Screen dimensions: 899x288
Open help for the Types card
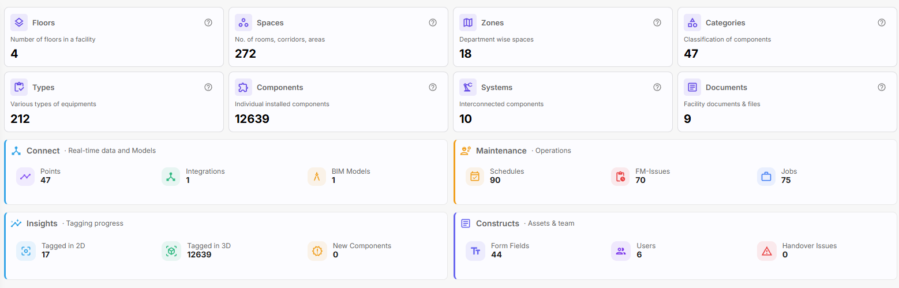coord(208,87)
